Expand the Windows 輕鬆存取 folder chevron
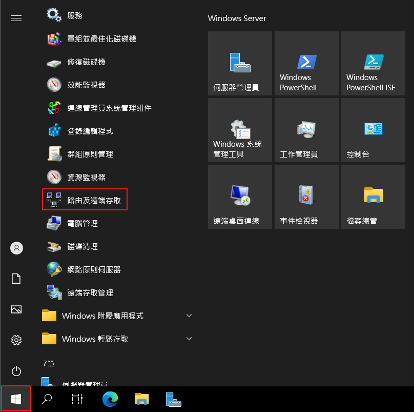 pyautogui.click(x=189, y=339)
